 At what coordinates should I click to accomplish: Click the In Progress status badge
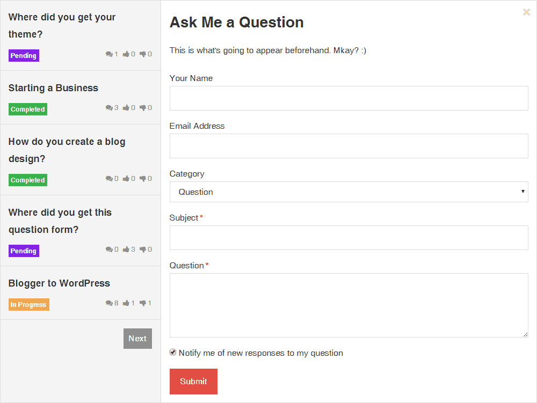click(x=29, y=305)
